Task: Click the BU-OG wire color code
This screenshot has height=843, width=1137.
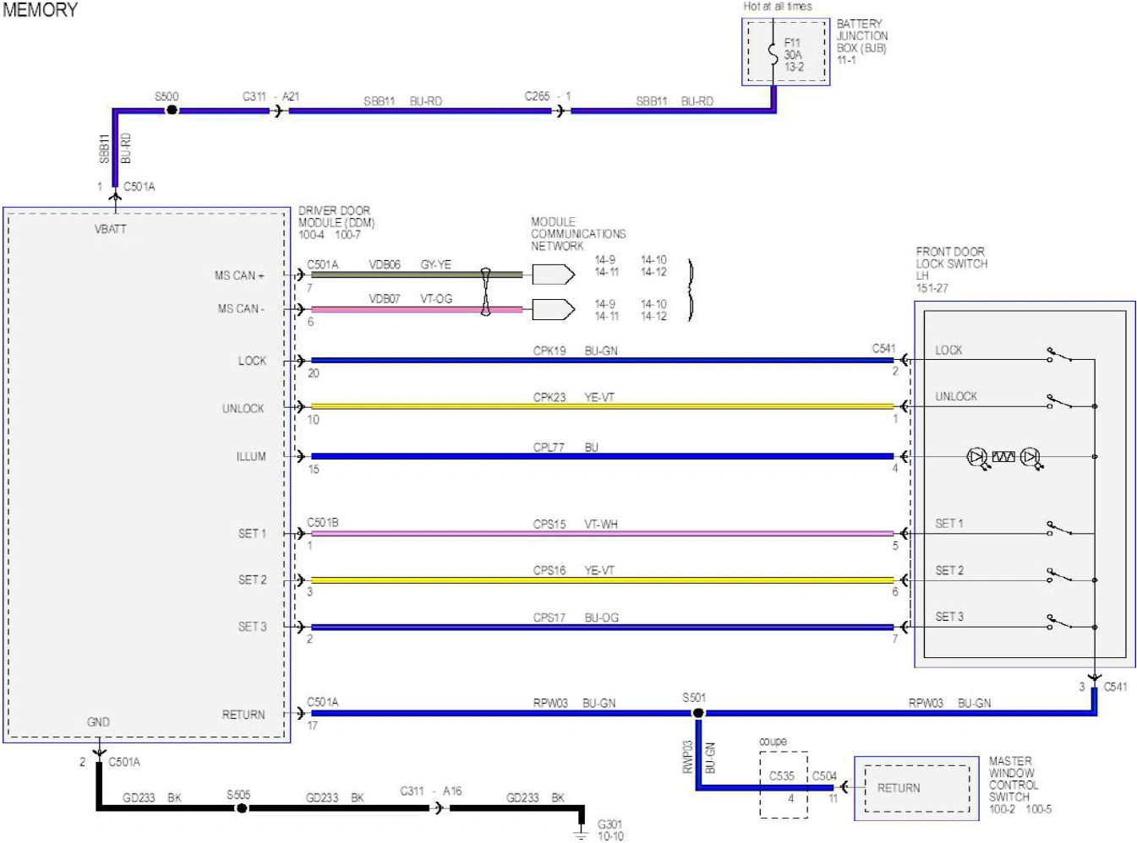Action: tap(602, 618)
